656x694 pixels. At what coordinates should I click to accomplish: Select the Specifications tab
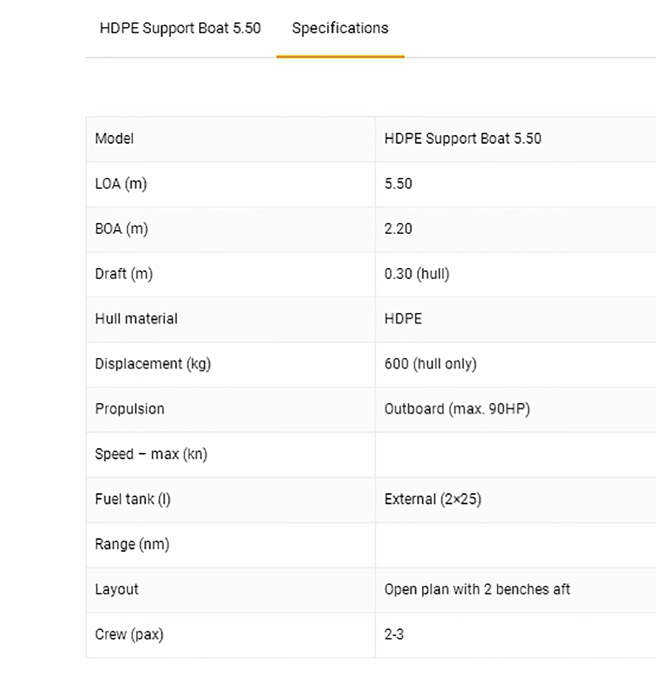(x=340, y=28)
